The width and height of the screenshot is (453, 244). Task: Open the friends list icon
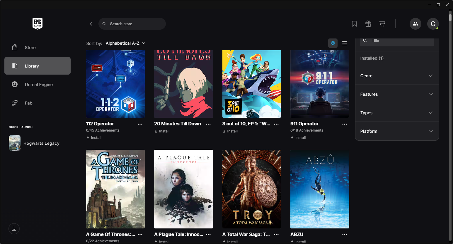coord(415,24)
